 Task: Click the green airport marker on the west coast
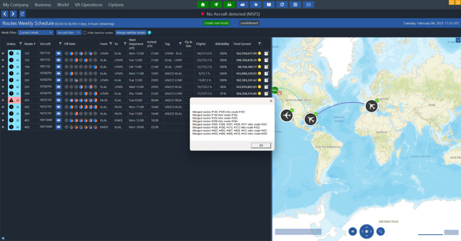click(275, 90)
